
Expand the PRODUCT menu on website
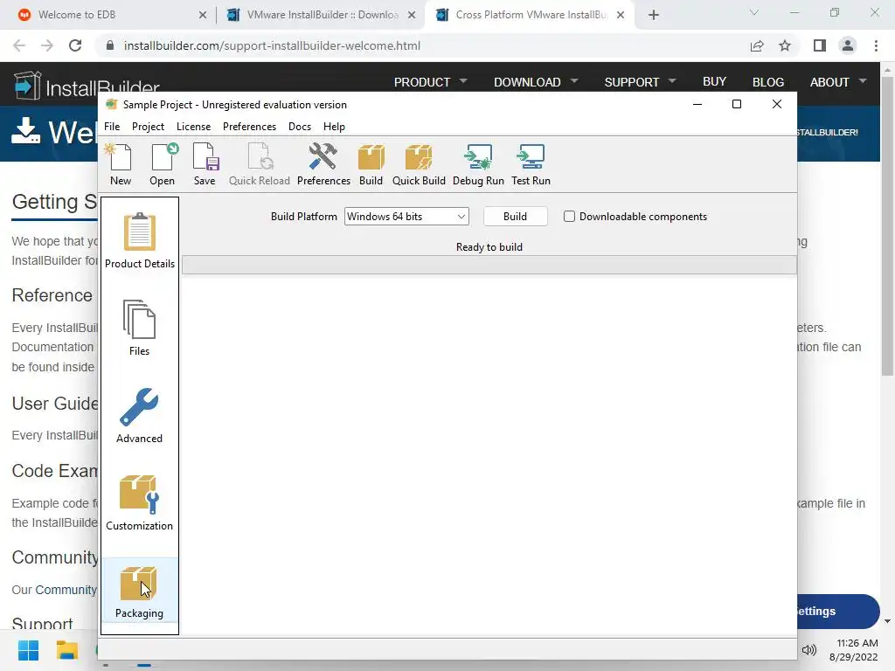[x=430, y=82]
